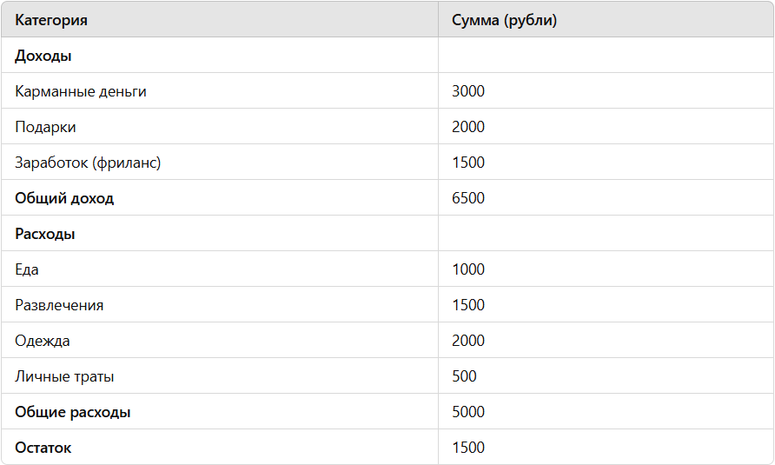Viewport: 775px width, 465px height.
Task: Select the Еда category cell
Action: pyautogui.click(x=27, y=269)
